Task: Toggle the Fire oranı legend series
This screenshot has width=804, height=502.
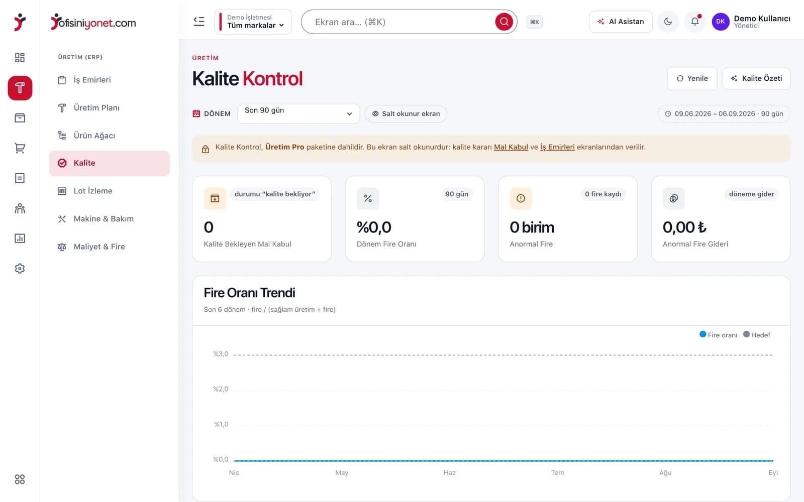Action: point(719,335)
